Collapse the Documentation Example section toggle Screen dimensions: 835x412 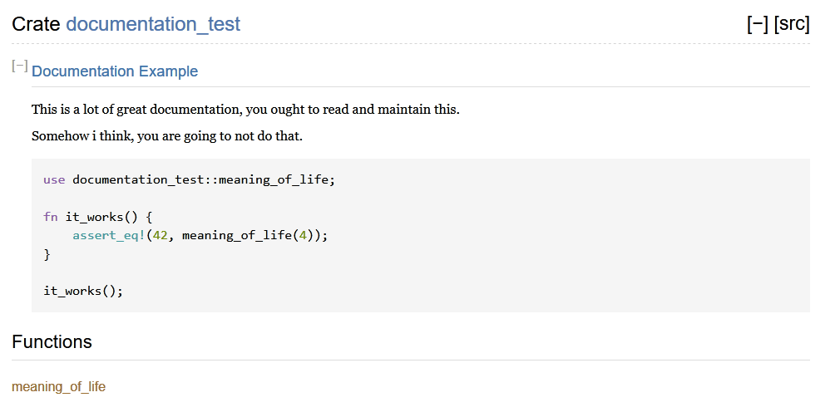pos(20,66)
